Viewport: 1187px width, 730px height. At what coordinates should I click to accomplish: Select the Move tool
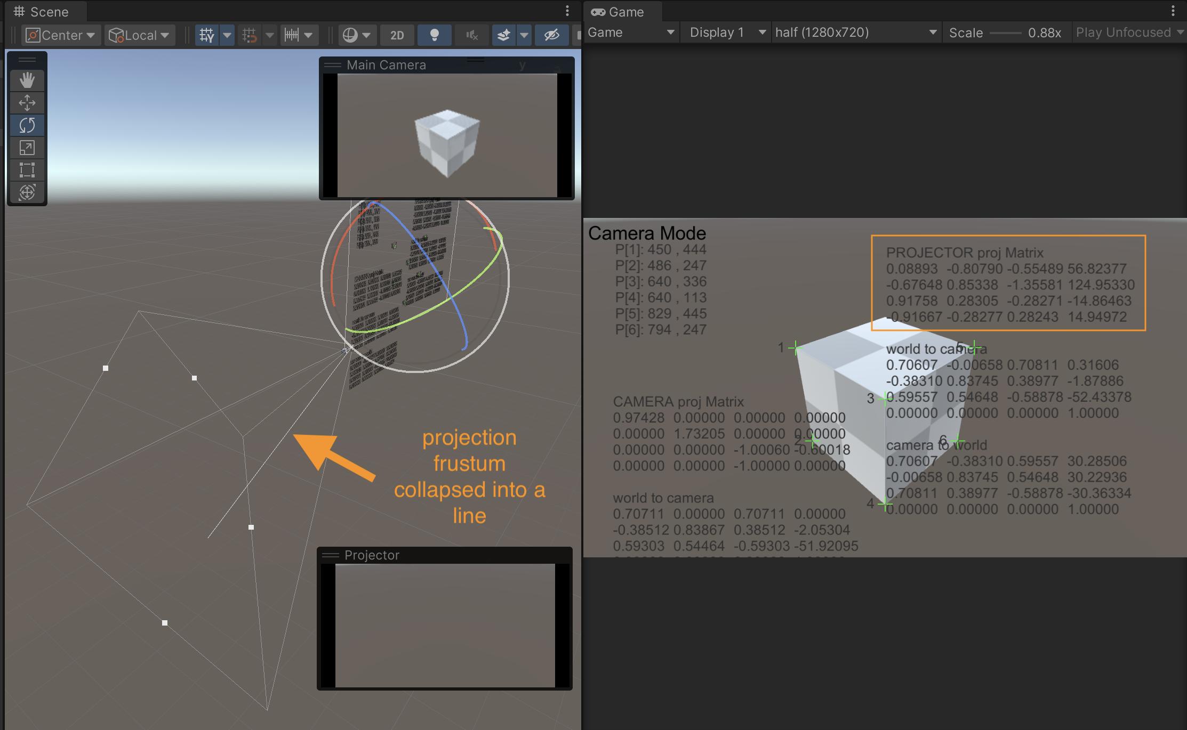pyautogui.click(x=27, y=103)
